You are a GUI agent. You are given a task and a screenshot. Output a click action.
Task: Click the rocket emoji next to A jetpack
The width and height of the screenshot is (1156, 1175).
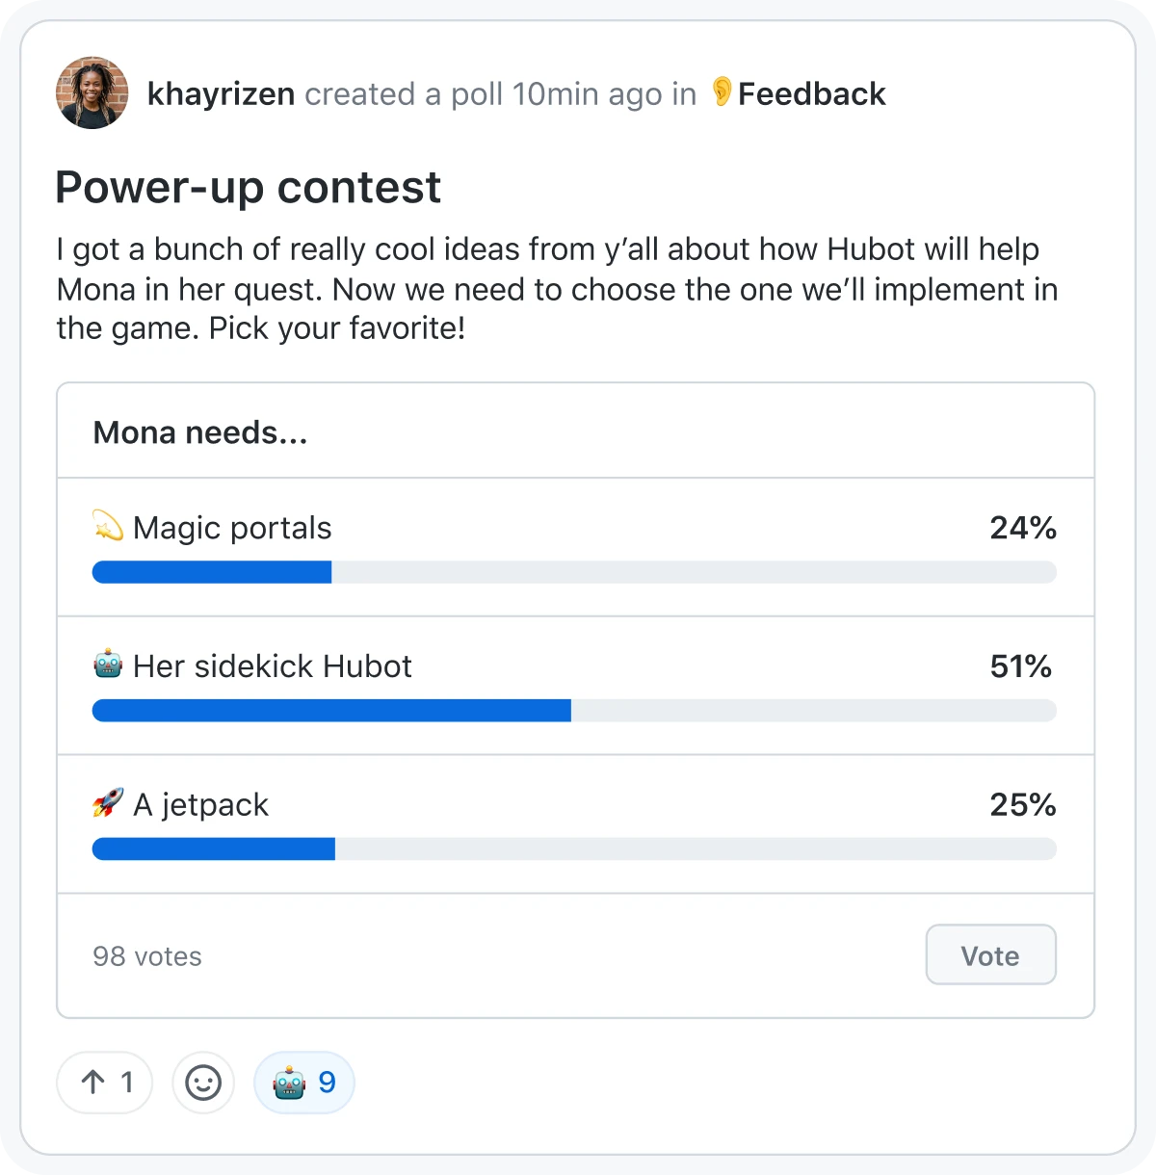click(106, 804)
